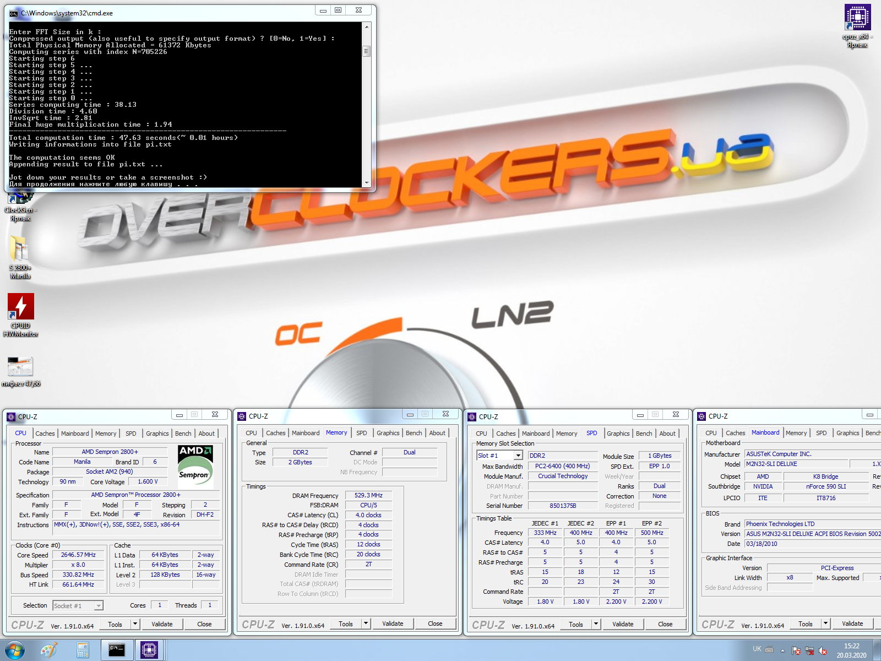Switch to Caches tab in CPU window
Screen dimensions: 881x661
45,434
